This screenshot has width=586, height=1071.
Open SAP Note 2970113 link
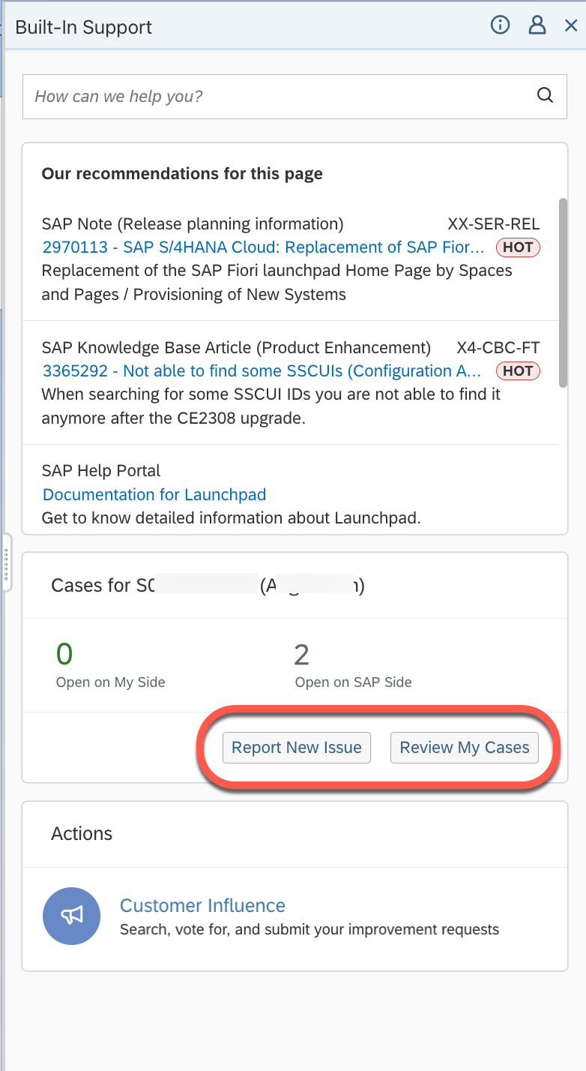pyautogui.click(x=263, y=247)
